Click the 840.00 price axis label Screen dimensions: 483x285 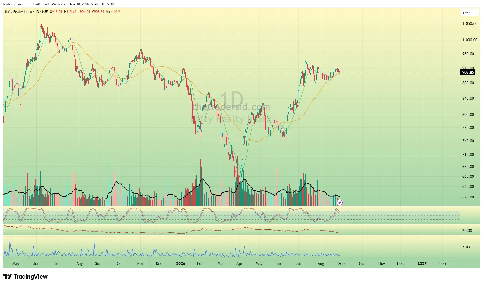[468, 98]
